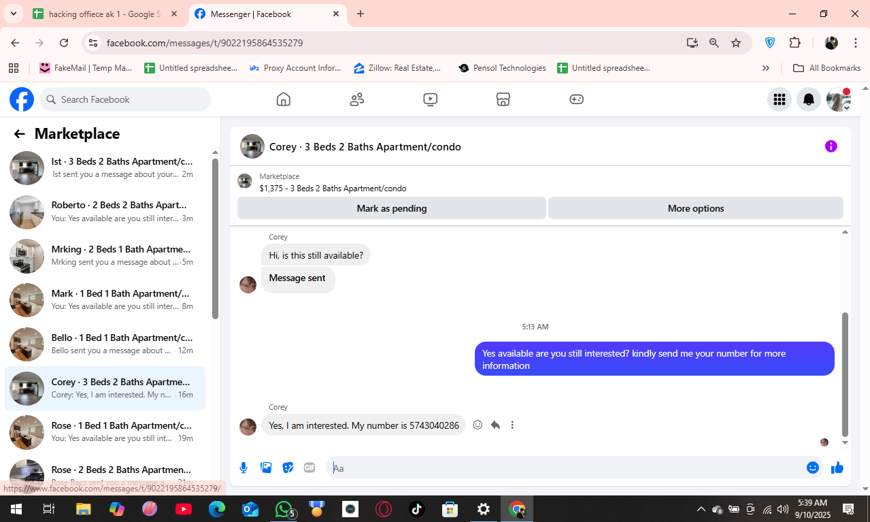Select Corey 3 Beds 2 Baths conversation
Viewport: 870px width, 522px height.
tap(105, 389)
